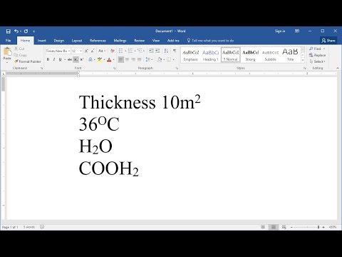Increase font size with Grow Font
Image resolution: width=342 pixels, height=257 pixels.
tap(86, 51)
